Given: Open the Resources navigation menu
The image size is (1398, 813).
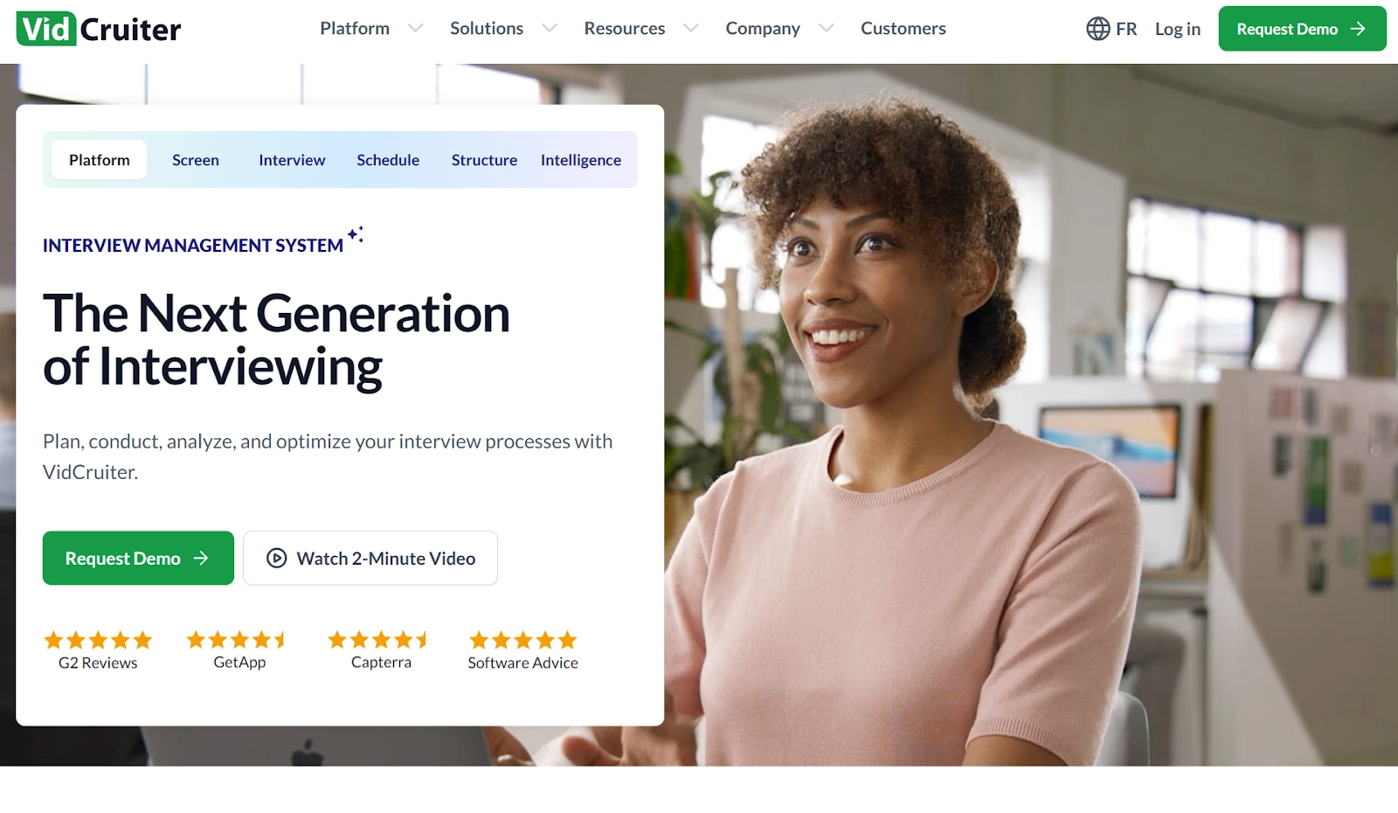Looking at the screenshot, I should [625, 29].
